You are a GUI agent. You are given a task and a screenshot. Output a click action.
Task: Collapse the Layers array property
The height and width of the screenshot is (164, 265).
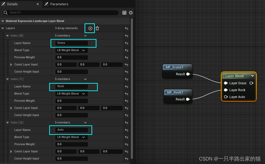[x=3, y=28]
